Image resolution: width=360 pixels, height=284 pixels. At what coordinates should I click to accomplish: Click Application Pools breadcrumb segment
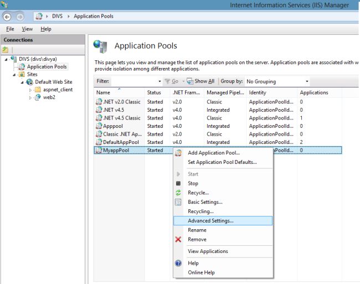coord(94,16)
